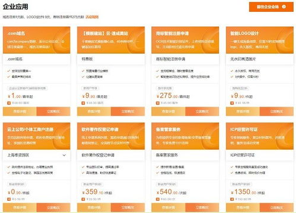Click the orange price icon under ¥1350.00

[x=232, y=199]
